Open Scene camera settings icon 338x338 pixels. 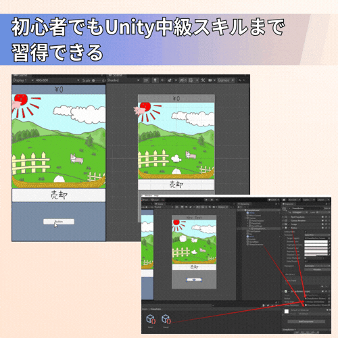pyautogui.click(x=210, y=80)
